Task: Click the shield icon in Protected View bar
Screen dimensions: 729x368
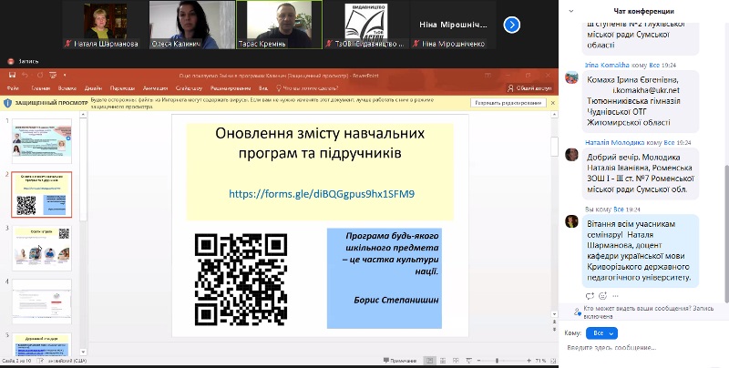Action: pos(8,103)
